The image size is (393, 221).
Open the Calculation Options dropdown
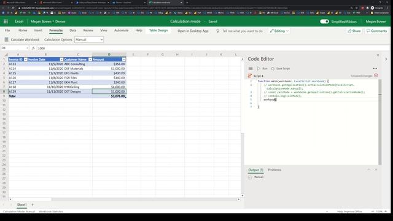pyautogui.click(x=89, y=39)
